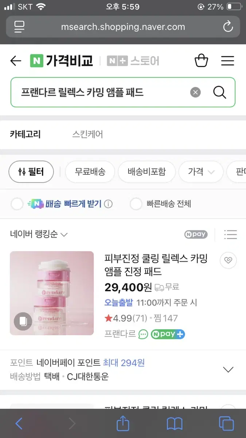Expand the points and delivery details

coord(228,369)
